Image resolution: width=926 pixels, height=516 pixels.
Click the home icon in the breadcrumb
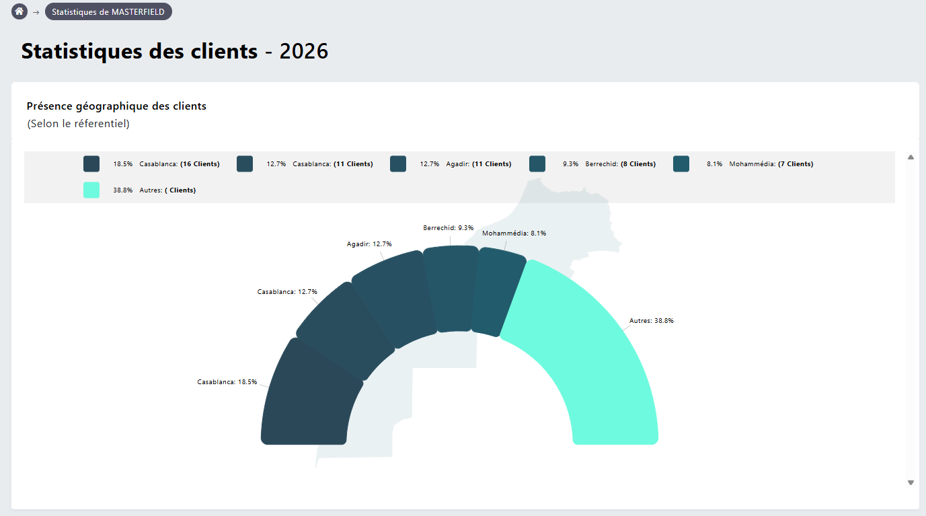click(x=20, y=11)
